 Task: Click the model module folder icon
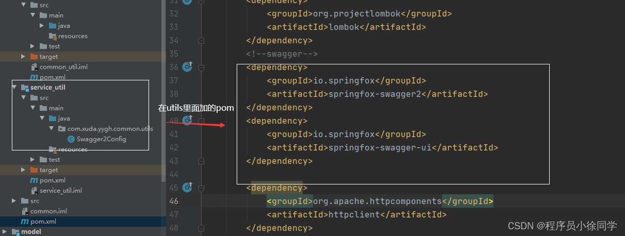(x=15, y=232)
